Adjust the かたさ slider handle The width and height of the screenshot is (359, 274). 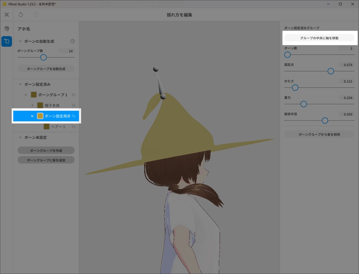[x=295, y=87]
